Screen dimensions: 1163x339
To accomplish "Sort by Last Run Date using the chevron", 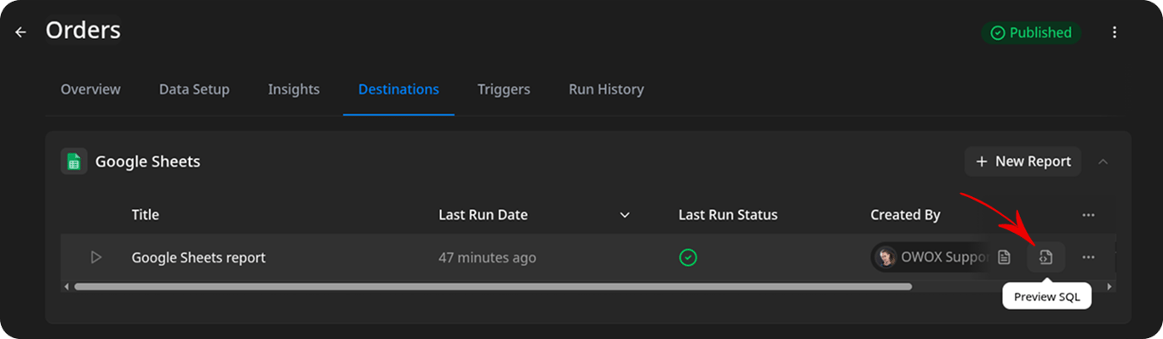I will click(625, 215).
